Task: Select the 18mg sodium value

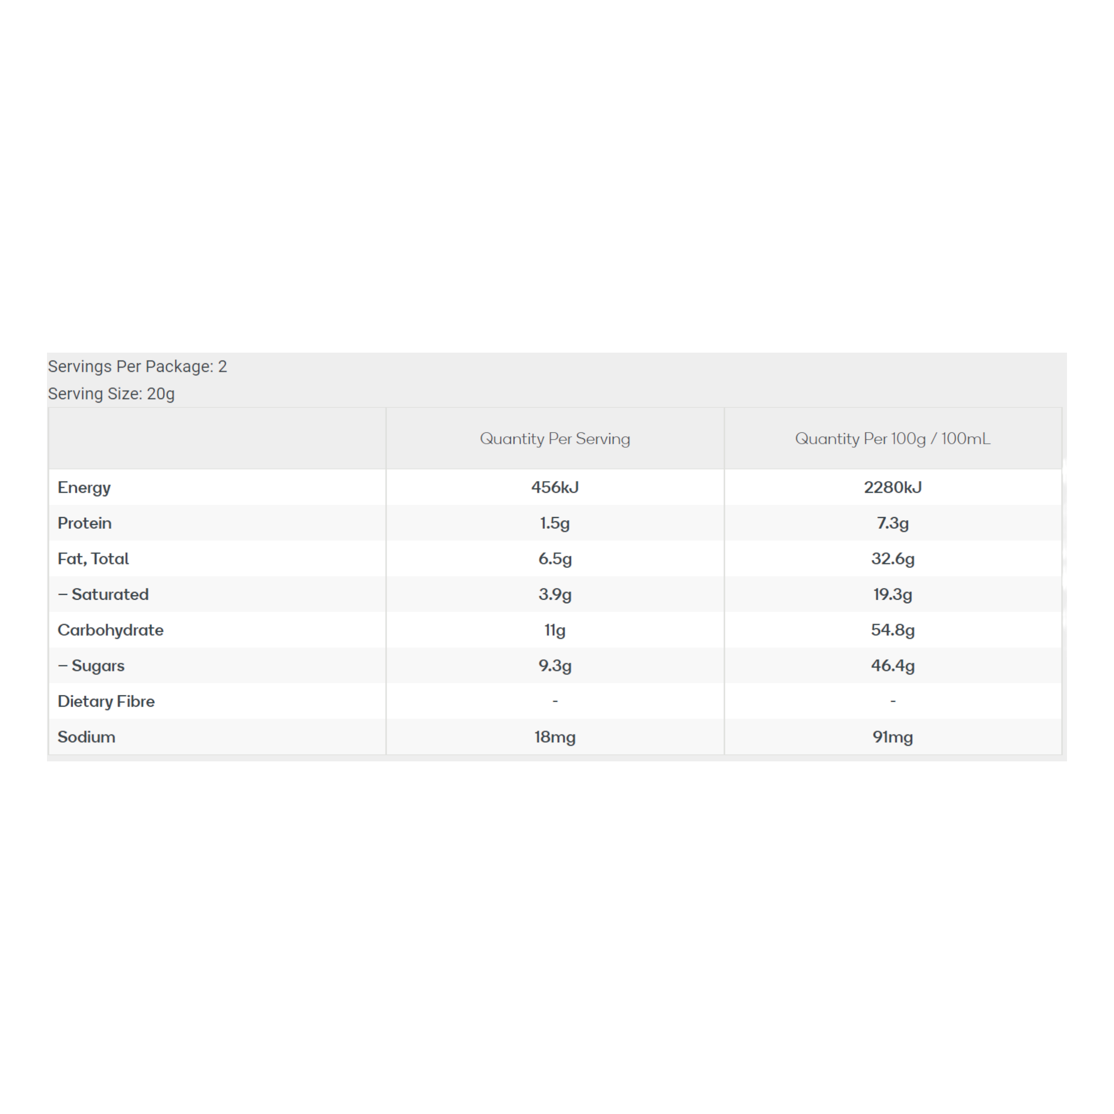Action: pyautogui.click(x=555, y=737)
